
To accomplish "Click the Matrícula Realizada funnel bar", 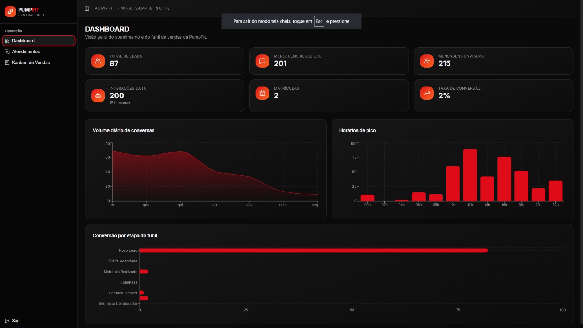I will (144, 272).
